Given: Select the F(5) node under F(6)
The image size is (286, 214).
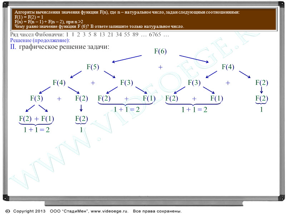Looking at the screenshot, I should (x=93, y=67).
